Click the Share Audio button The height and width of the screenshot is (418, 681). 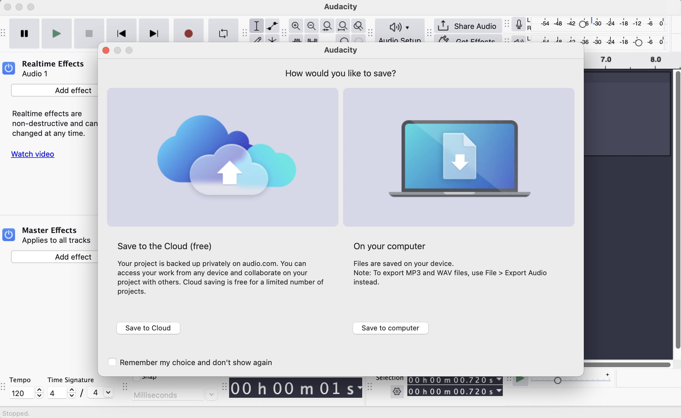(468, 26)
